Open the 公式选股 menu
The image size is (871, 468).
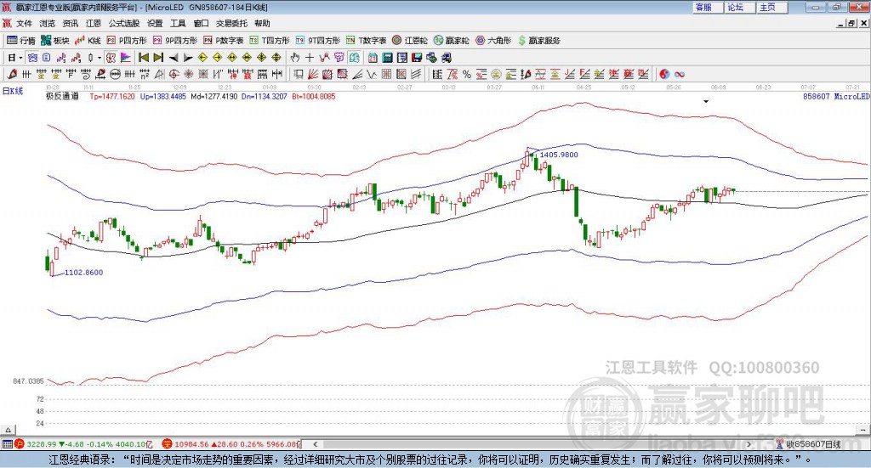[124, 23]
